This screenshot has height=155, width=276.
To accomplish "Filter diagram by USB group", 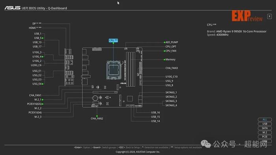I will click(x=265, y=124).
